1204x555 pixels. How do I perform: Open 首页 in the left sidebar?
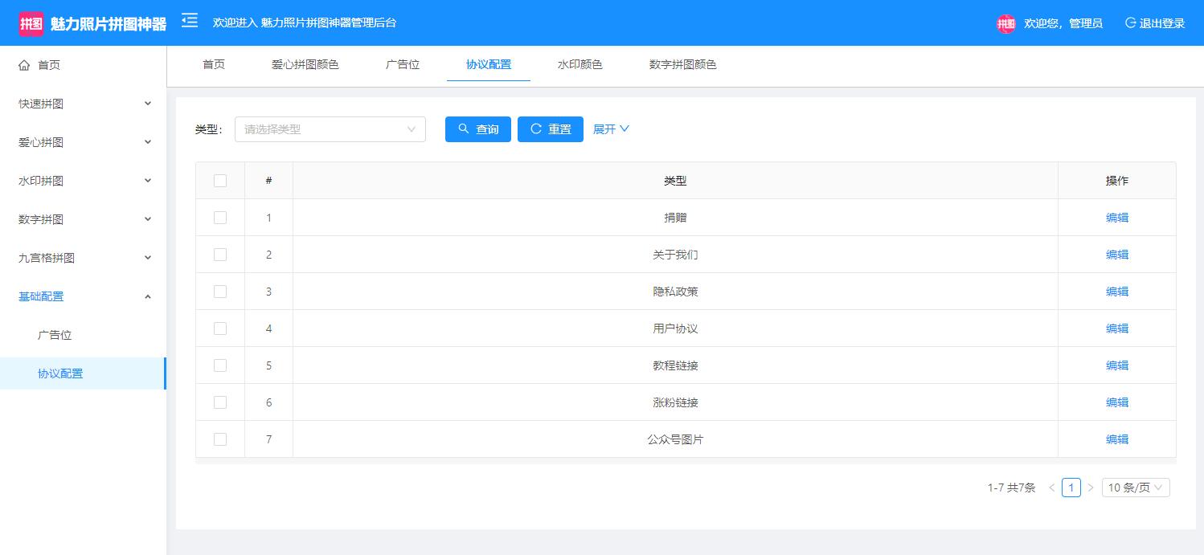click(83, 65)
